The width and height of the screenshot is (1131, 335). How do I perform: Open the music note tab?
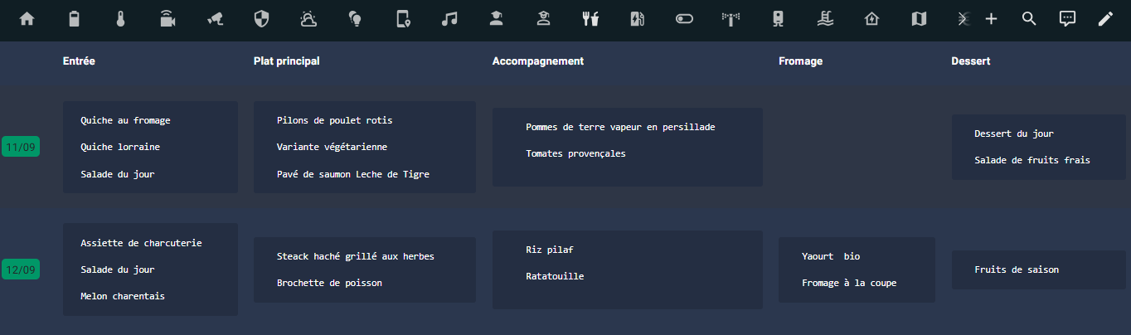449,19
